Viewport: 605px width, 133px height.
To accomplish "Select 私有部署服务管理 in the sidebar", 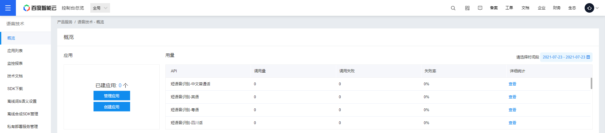I will pos(25,126).
